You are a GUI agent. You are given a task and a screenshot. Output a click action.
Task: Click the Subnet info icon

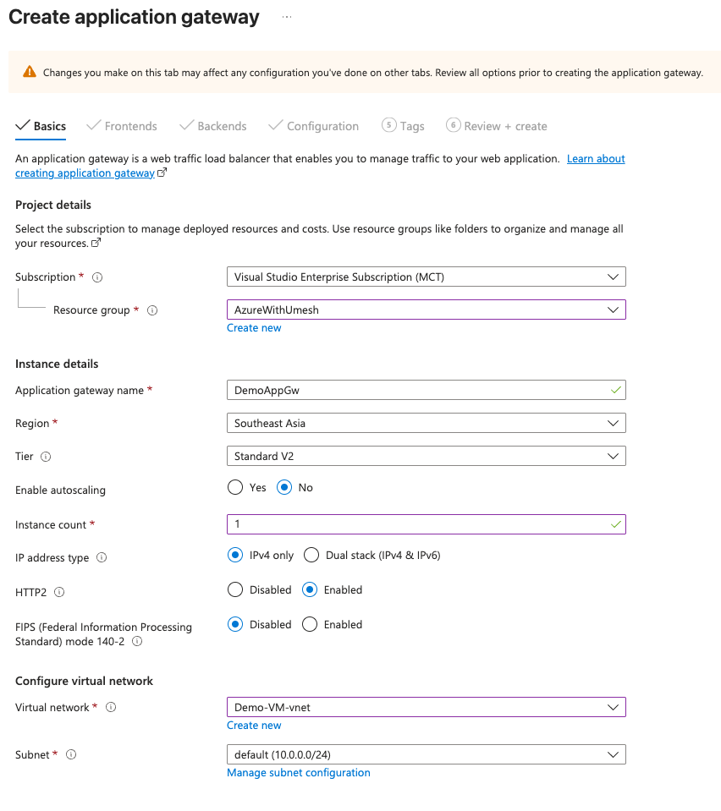click(71, 755)
